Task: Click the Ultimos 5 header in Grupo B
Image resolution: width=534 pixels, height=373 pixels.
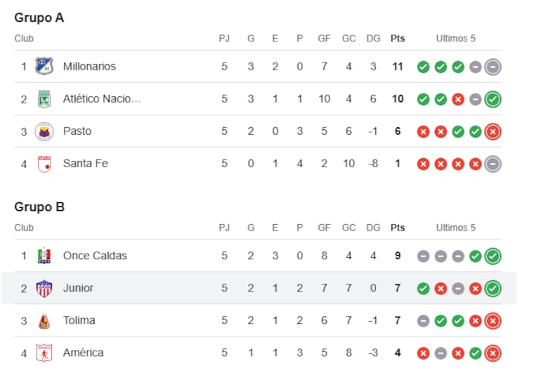Action: click(455, 228)
